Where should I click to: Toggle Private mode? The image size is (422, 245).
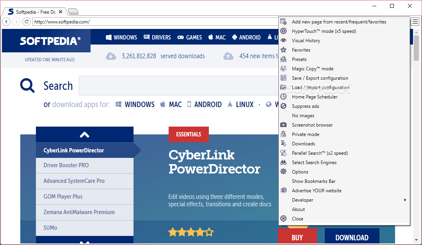344,134
